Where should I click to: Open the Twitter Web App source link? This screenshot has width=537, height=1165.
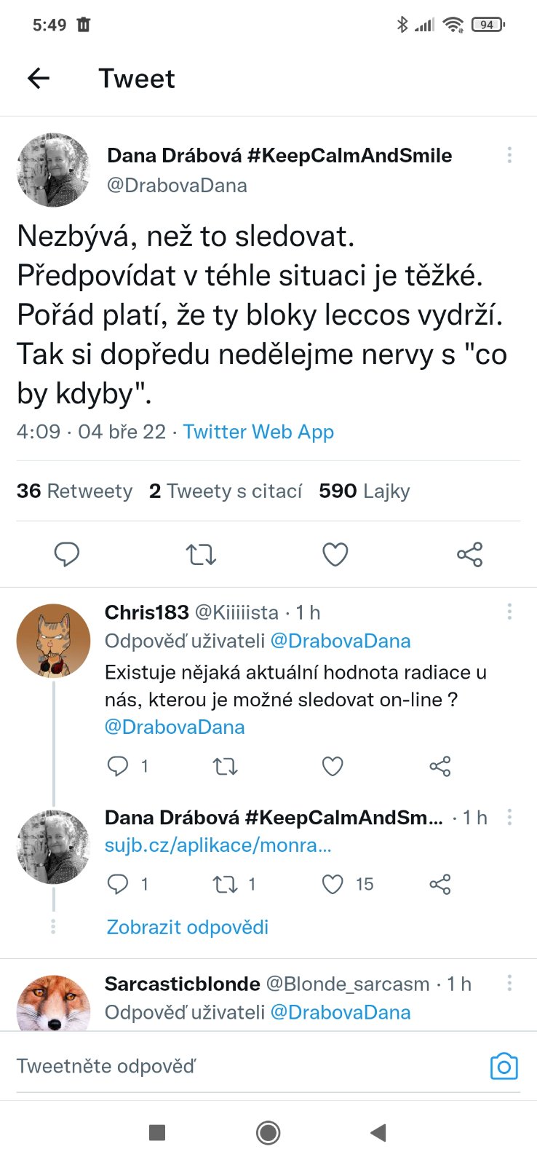tap(258, 432)
